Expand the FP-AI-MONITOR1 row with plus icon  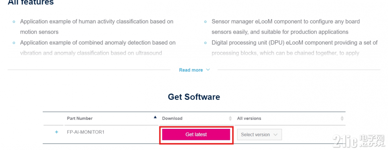[x=56, y=132]
